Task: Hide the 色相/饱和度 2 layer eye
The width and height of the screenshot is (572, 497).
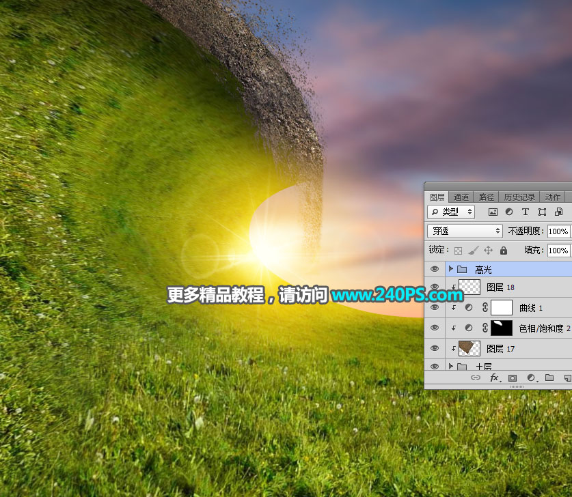Action: [x=435, y=328]
